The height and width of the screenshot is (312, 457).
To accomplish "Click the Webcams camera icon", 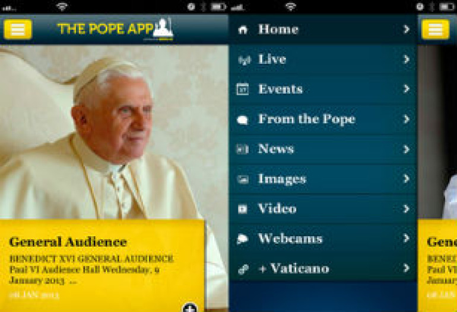I will [243, 239].
